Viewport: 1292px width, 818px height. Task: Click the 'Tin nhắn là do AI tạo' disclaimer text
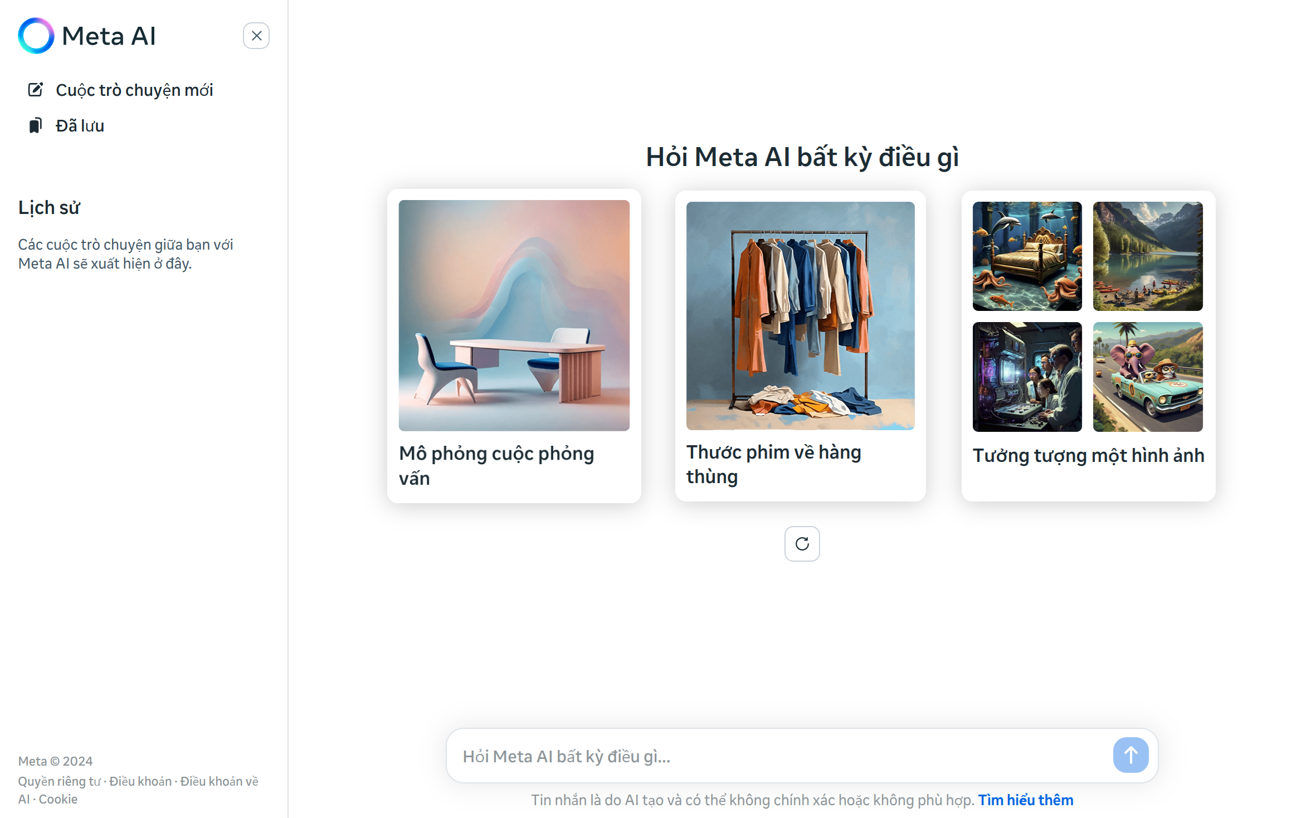[x=752, y=800]
